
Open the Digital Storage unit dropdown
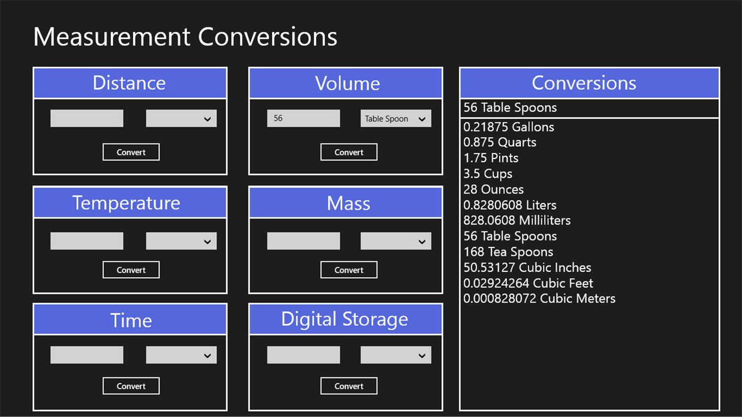tap(395, 354)
